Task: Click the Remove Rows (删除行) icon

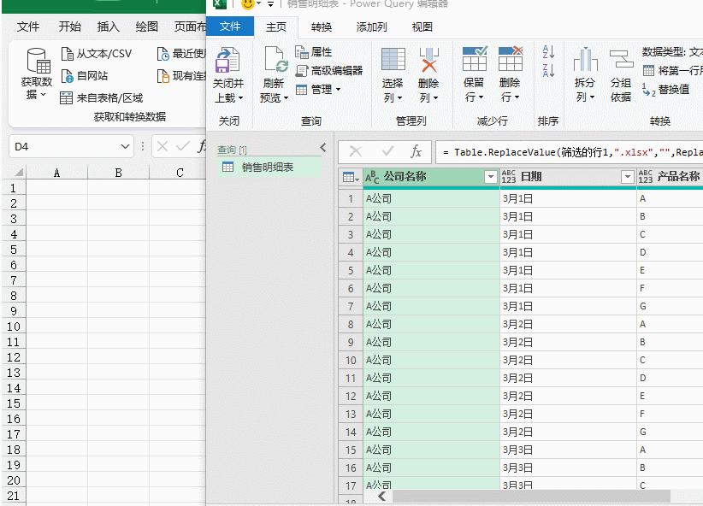Action: click(511, 59)
